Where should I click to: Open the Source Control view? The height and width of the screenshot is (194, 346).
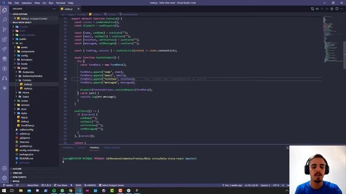tap(4, 30)
